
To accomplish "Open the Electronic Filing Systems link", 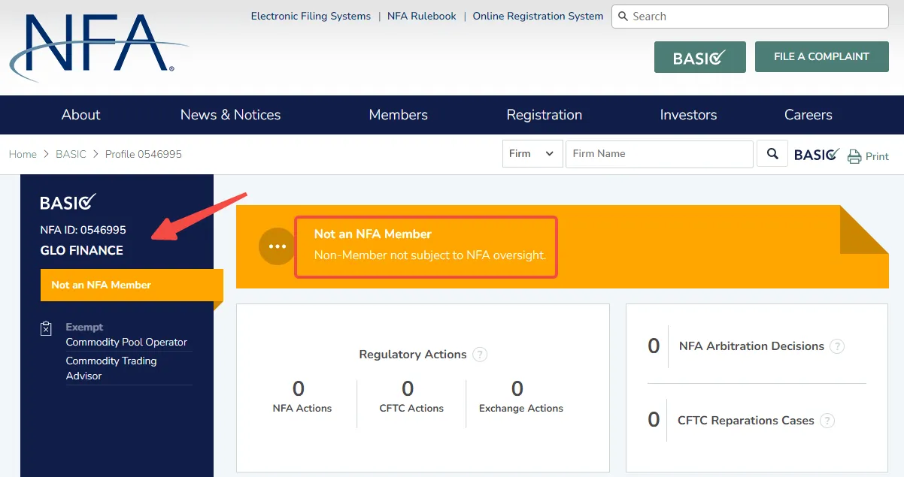I will 311,16.
